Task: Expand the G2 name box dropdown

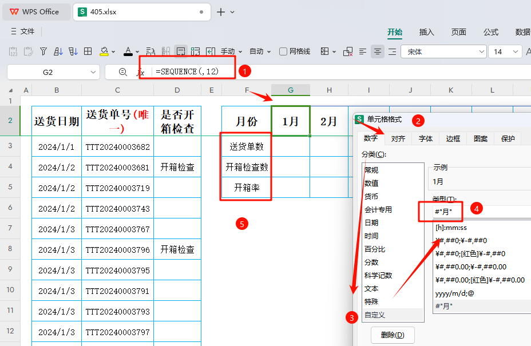Action: point(93,72)
